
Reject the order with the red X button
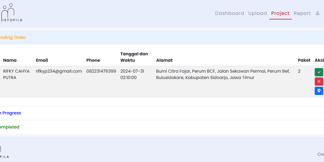[319, 81]
